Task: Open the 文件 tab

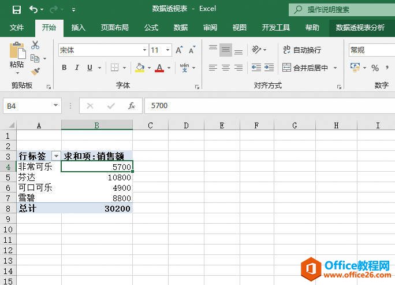Action: coord(17,27)
